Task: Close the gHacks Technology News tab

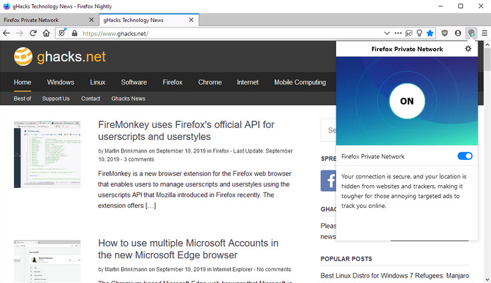Action: click(x=191, y=20)
